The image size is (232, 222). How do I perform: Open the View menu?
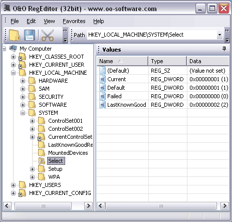(49, 21)
